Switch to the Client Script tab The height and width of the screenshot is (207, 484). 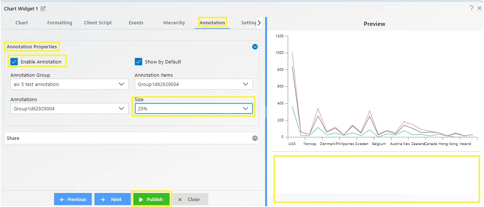point(98,23)
